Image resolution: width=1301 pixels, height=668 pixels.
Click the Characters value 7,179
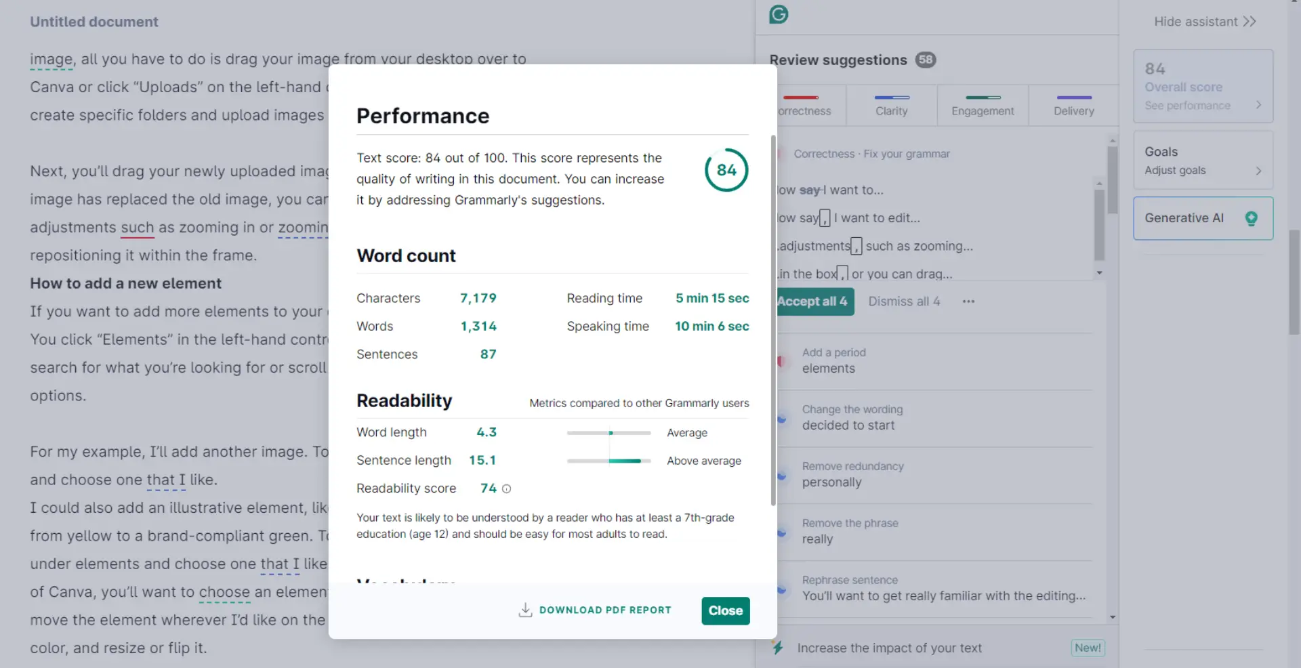click(478, 298)
